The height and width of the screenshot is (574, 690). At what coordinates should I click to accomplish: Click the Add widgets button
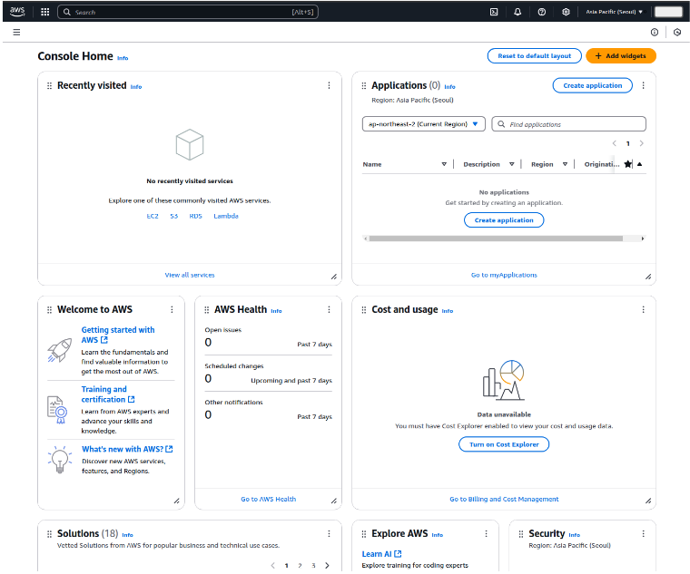coord(620,56)
